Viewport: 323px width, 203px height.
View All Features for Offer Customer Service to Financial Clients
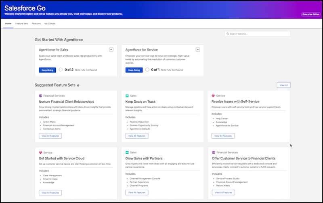(223, 192)
